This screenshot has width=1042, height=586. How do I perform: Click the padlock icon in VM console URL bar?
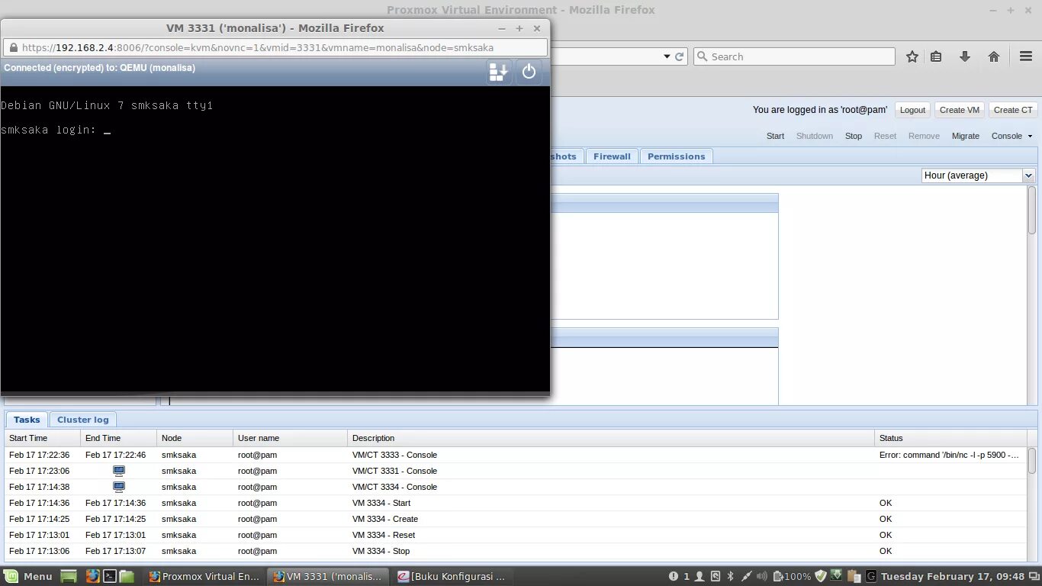coord(13,47)
